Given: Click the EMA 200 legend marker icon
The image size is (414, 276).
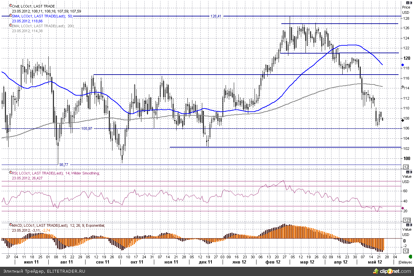Looking at the screenshot, I should pos(11,26).
